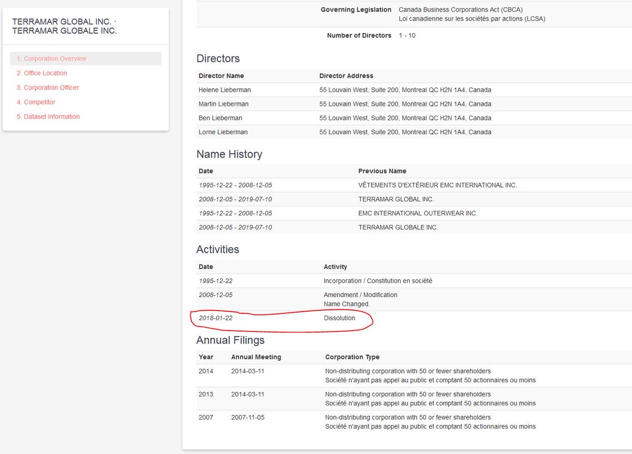The height and width of the screenshot is (454, 632).
Task: Click the Corporation Type column header
Action: (352, 357)
